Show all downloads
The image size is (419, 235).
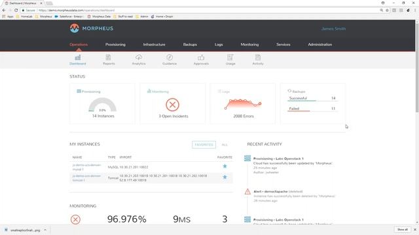click(403, 229)
